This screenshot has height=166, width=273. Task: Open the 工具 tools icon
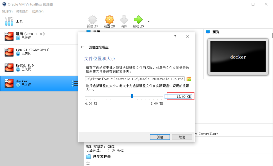pyautogui.click(x=9, y=21)
